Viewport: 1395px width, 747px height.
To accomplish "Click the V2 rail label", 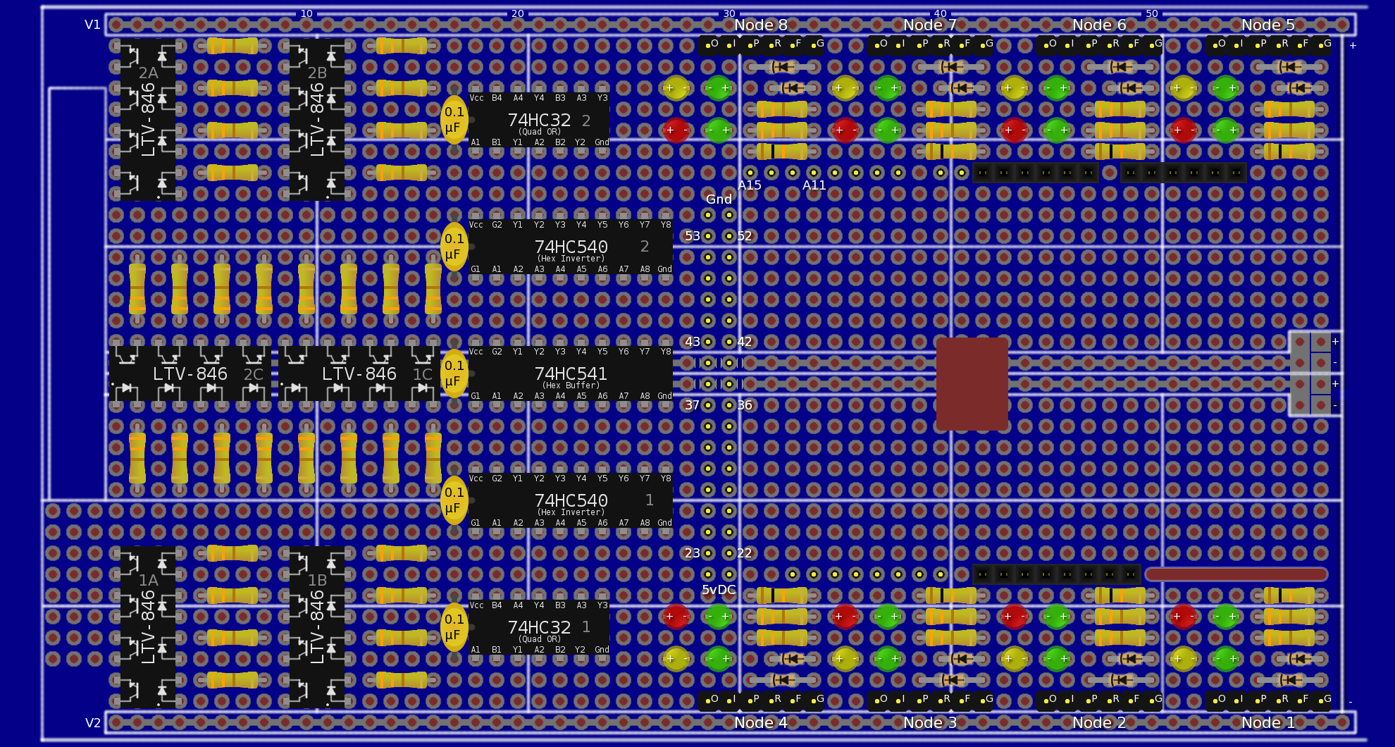I will 92,723.
